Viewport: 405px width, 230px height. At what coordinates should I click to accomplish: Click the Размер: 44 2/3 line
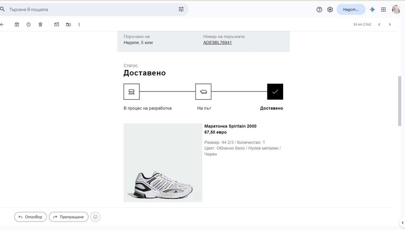[x=234, y=142]
